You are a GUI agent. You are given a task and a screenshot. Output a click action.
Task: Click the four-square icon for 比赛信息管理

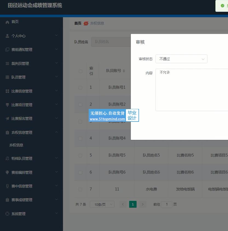[x=7, y=91]
